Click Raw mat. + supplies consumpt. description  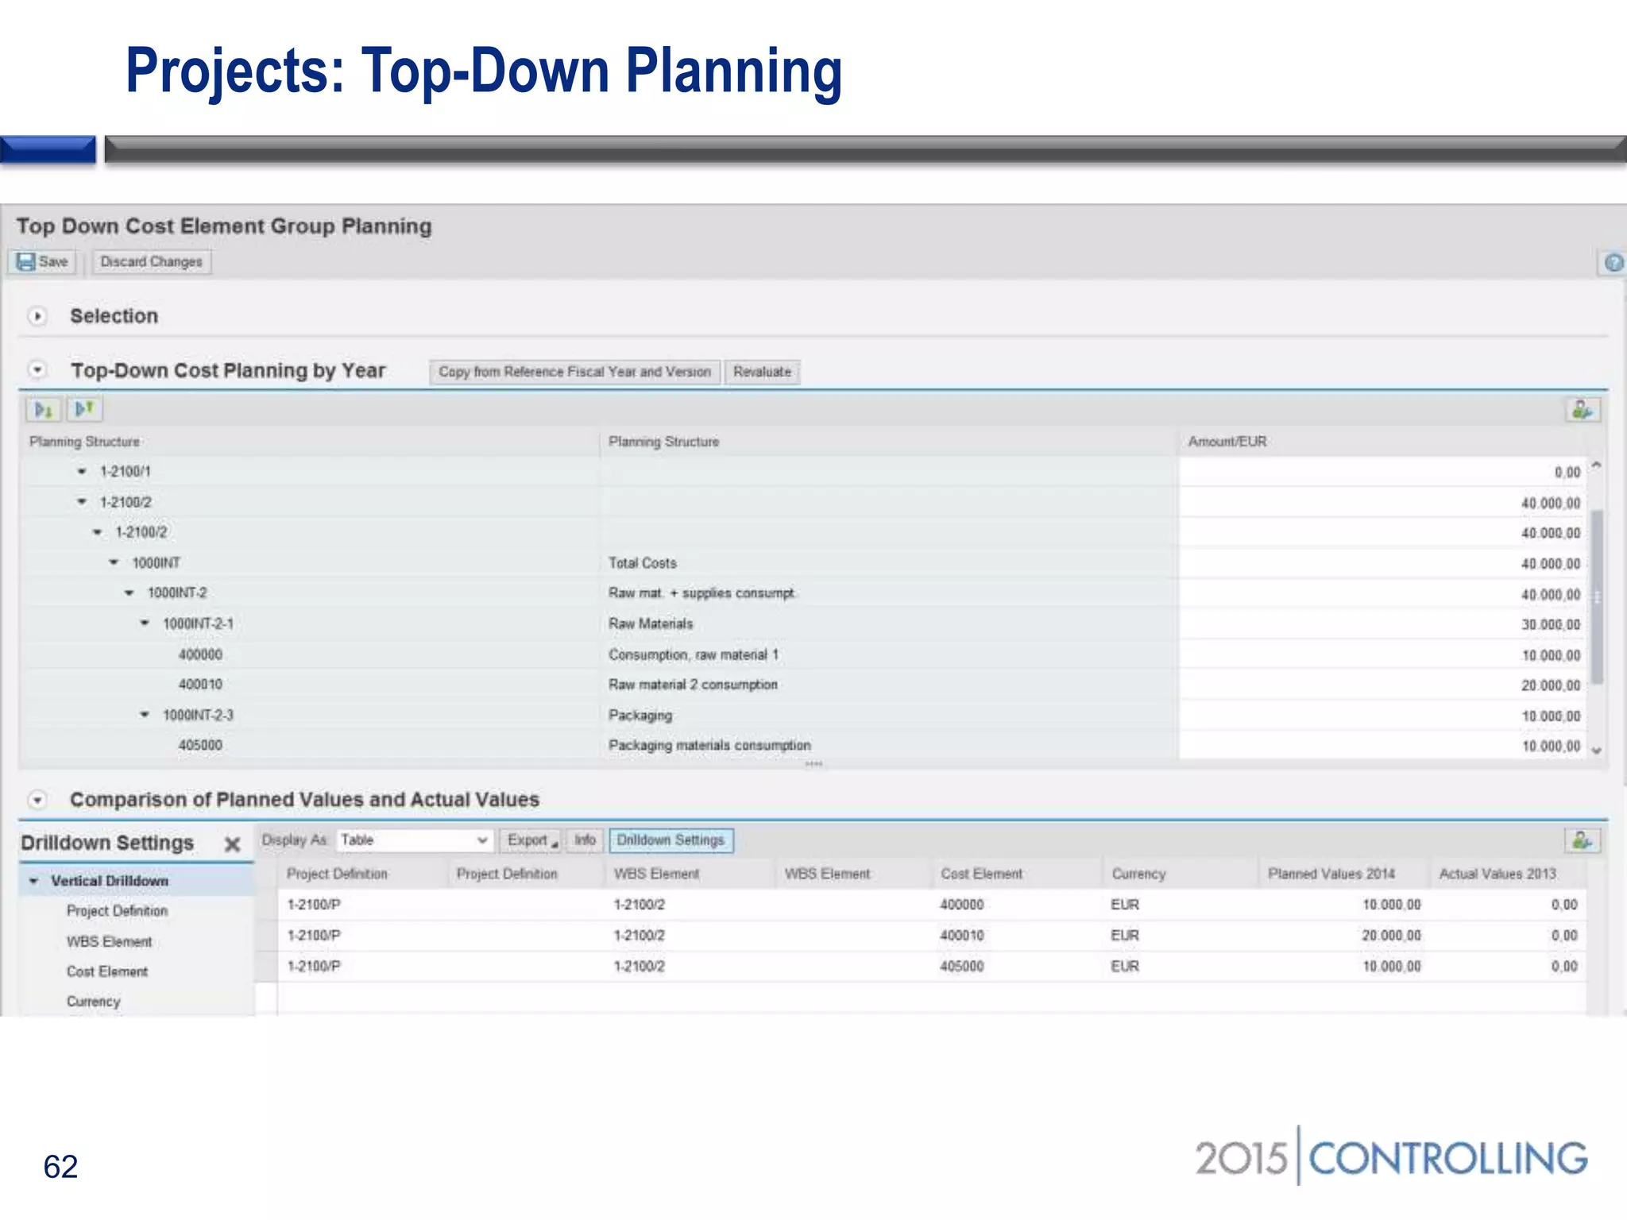tap(701, 593)
